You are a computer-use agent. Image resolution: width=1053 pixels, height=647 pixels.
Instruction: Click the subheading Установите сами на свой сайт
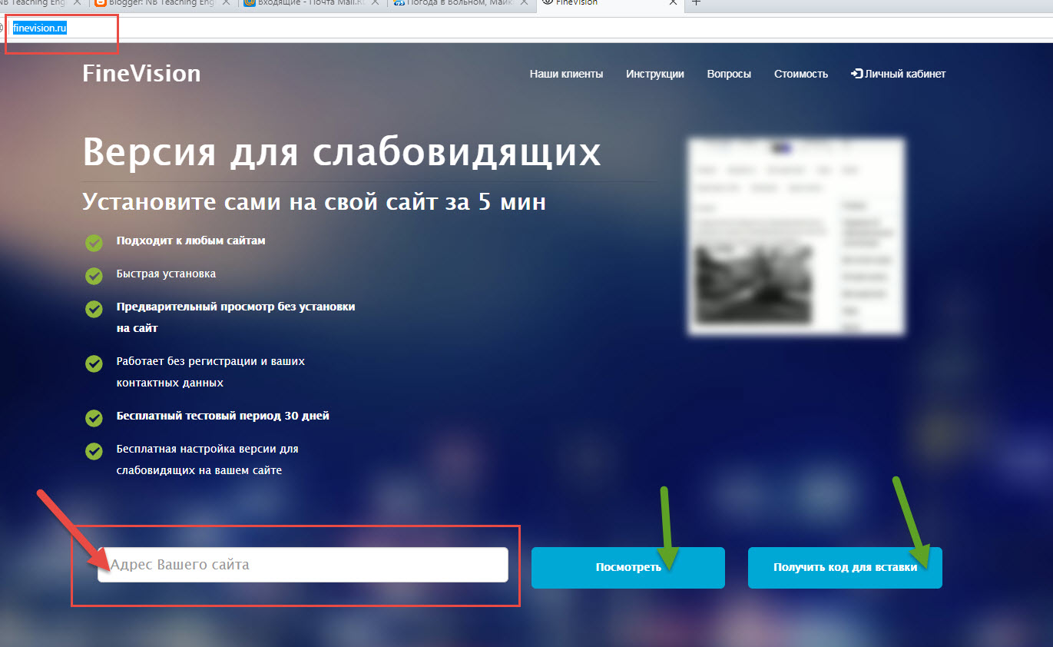coord(314,202)
